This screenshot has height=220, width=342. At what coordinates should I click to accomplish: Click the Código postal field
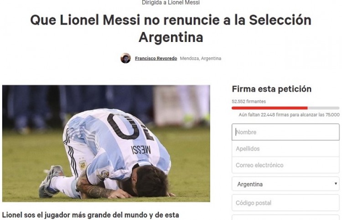click(x=285, y=203)
